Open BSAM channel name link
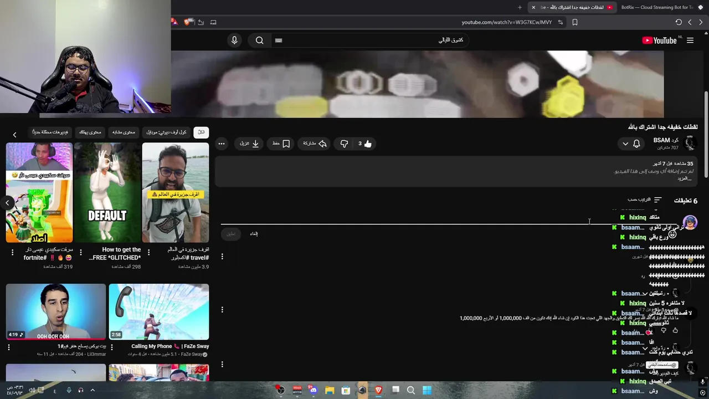This screenshot has width=709, height=399. pos(666,140)
